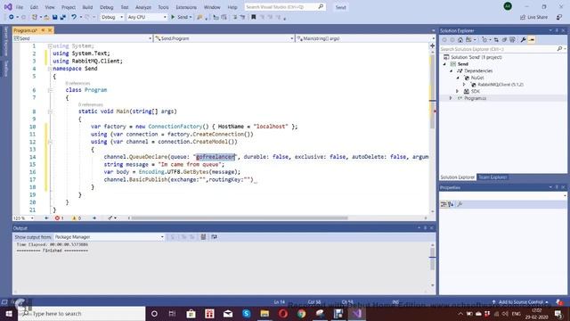This screenshot has height=321, width=570.
Task: Toggle auto hide pin on Output panel
Action: tap(426, 228)
